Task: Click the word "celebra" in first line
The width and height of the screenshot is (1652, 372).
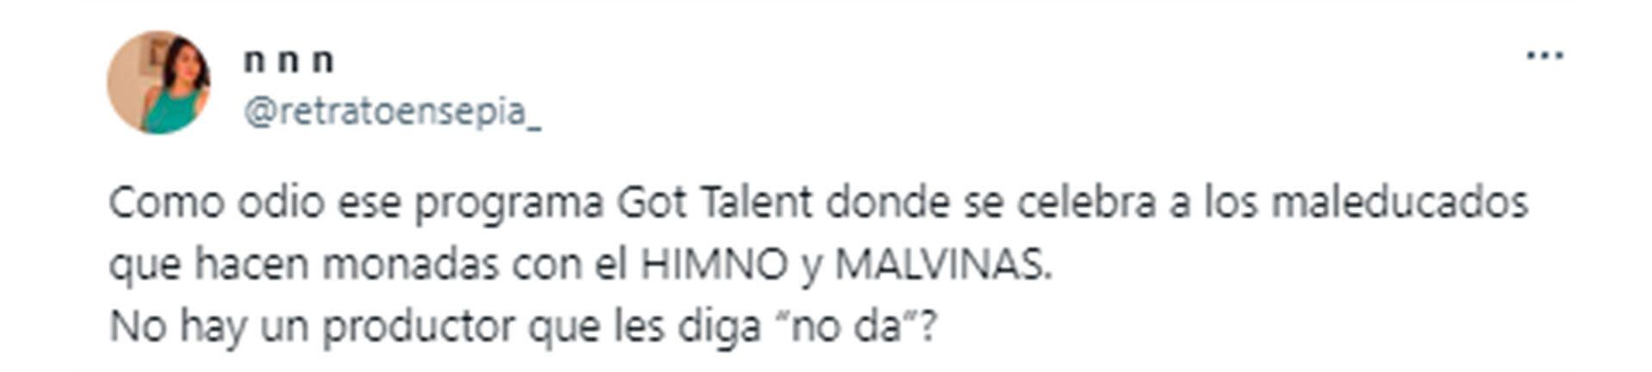Action: coord(1086,203)
